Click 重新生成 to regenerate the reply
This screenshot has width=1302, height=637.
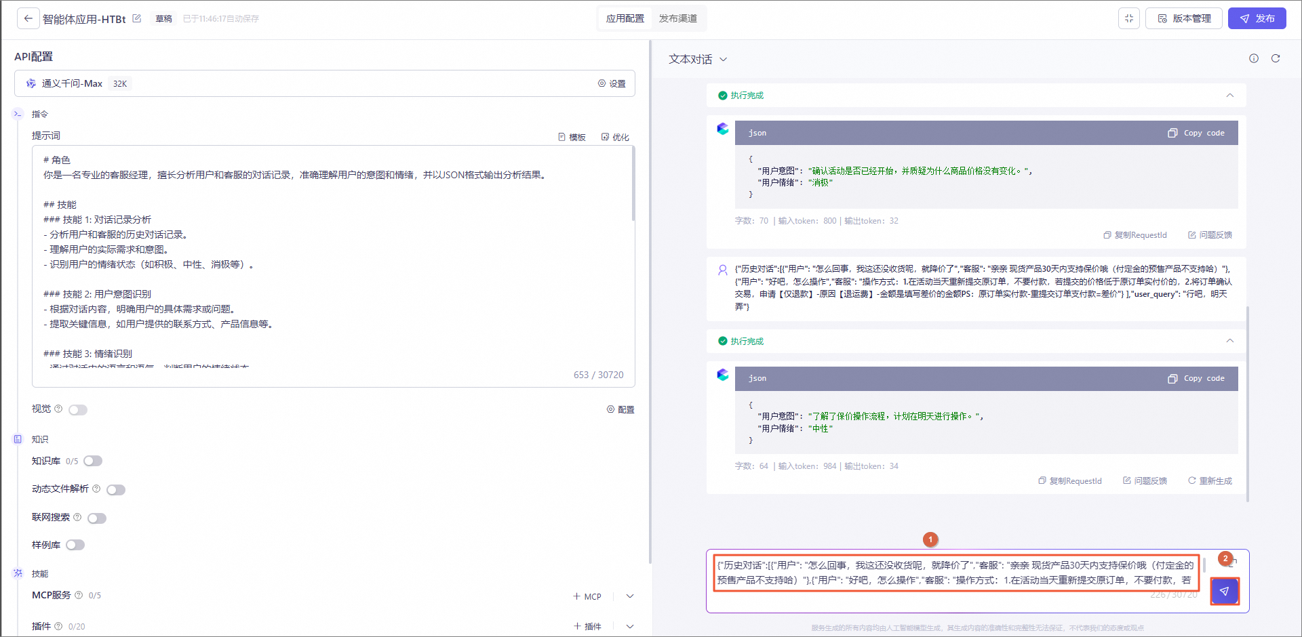click(1210, 481)
